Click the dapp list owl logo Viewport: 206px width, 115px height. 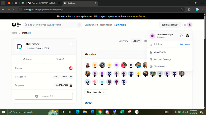pyautogui.click(x=16, y=25)
